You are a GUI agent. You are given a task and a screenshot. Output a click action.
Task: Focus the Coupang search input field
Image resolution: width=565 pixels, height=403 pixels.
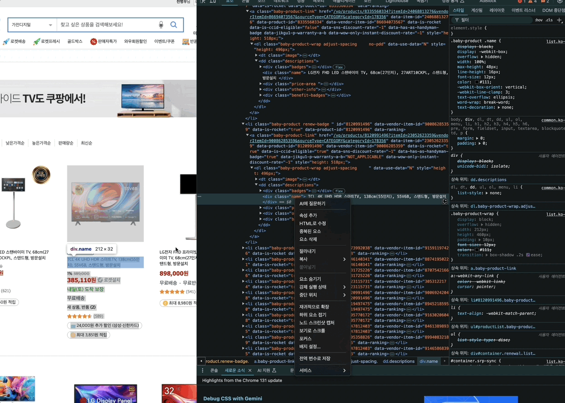[x=107, y=25]
